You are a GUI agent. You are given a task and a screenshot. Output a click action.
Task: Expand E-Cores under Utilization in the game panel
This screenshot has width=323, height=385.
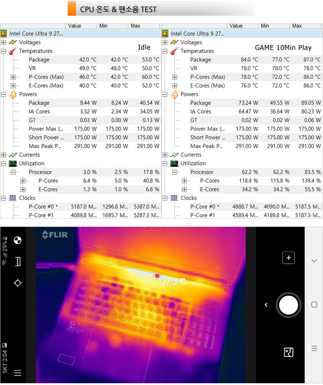(x=184, y=189)
